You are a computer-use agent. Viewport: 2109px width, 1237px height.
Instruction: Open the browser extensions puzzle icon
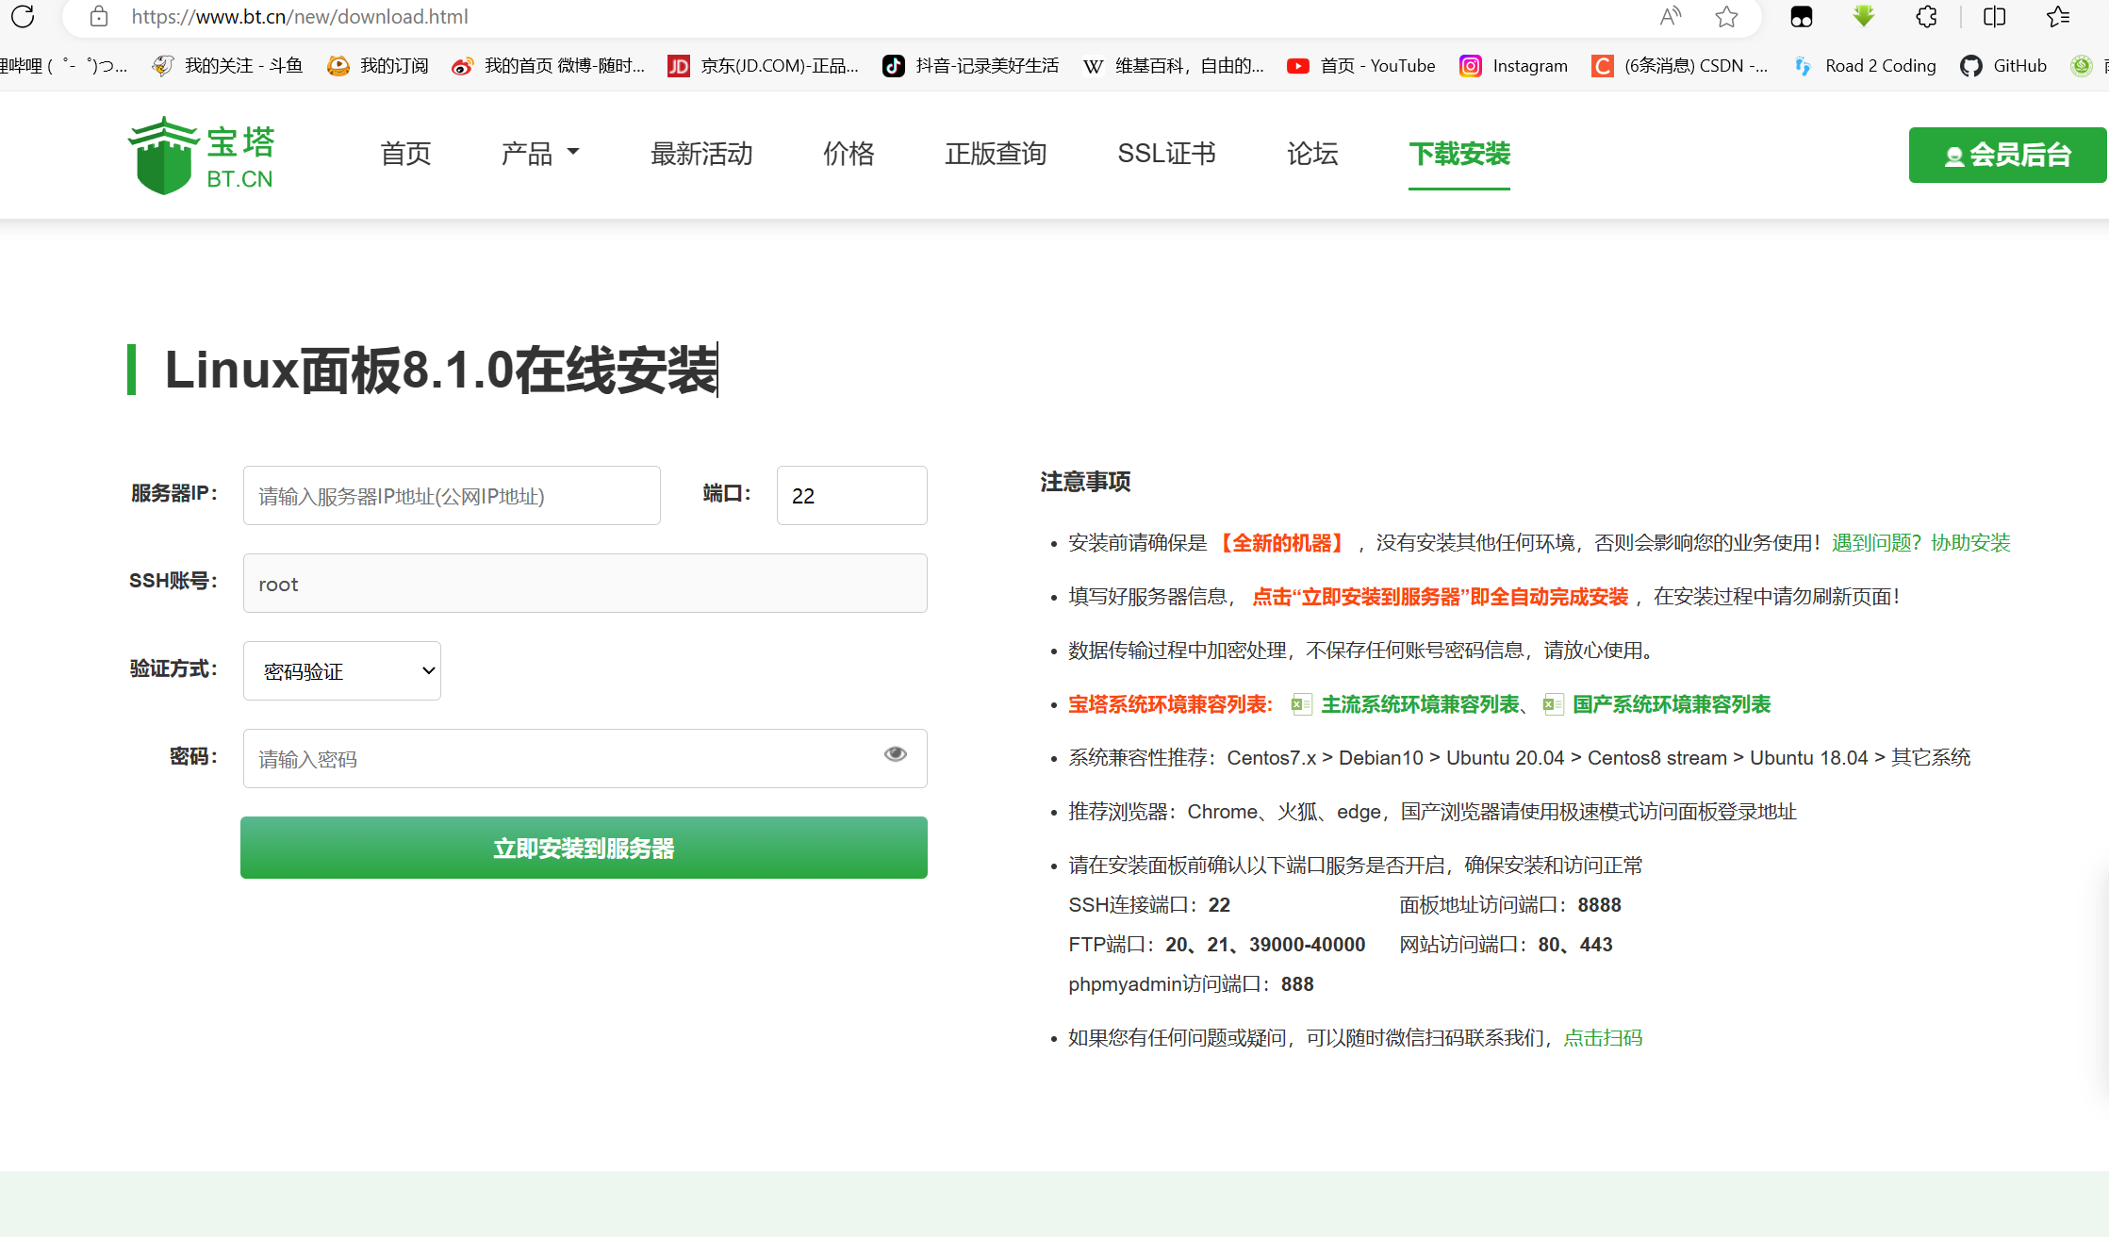coord(1926,16)
